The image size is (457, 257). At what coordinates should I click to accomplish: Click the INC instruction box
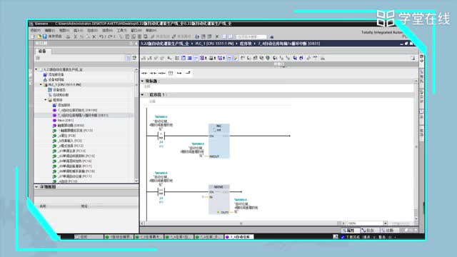[x=219, y=141]
